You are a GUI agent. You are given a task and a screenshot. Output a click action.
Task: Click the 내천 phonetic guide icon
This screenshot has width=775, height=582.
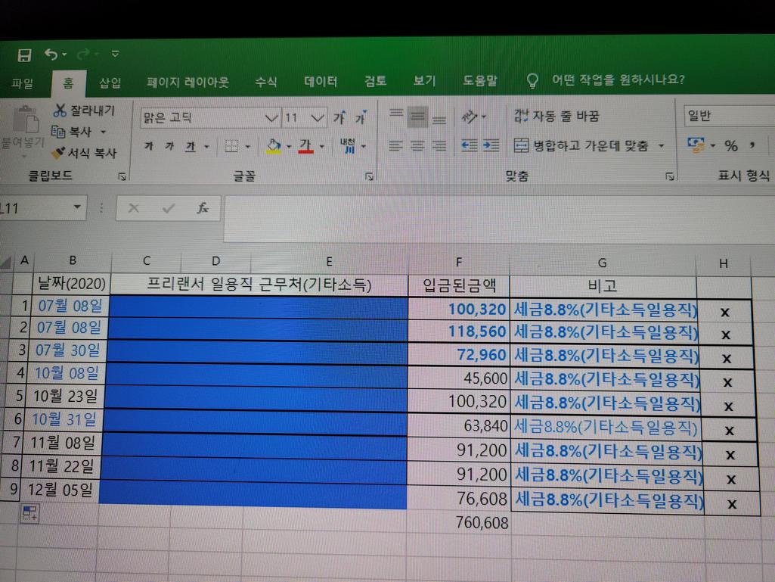click(x=348, y=145)
